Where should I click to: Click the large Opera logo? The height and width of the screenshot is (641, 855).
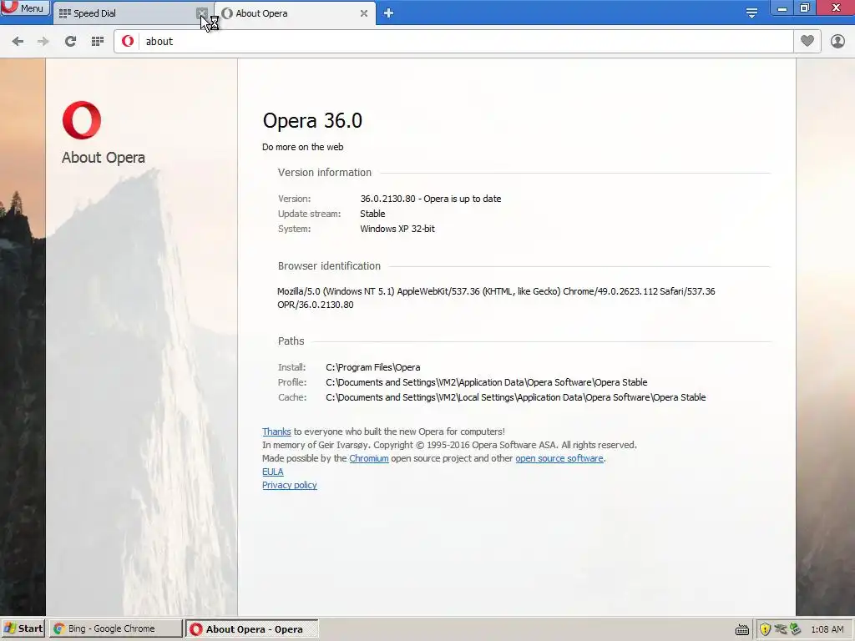pos(82,120)
